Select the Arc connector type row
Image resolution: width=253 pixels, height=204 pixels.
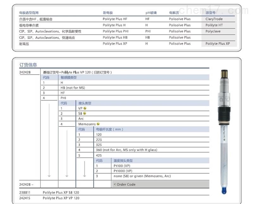point(134,119)
